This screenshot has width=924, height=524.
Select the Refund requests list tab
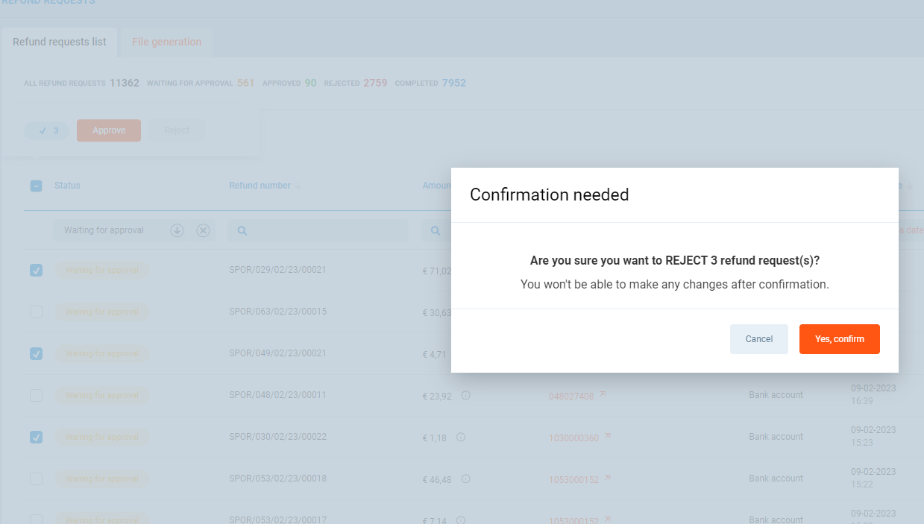[60, 42]
